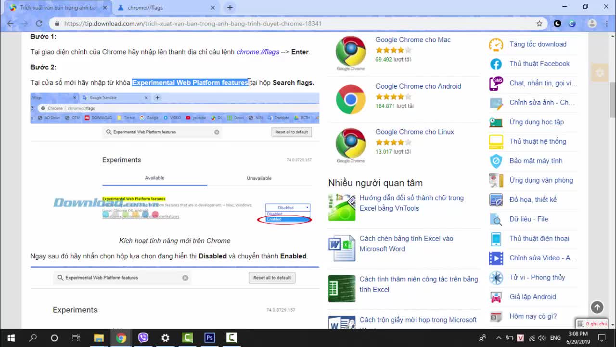616x347 pixels.
Task: Open Google Chrome cho Linux link
Action: tap(415, 132)
